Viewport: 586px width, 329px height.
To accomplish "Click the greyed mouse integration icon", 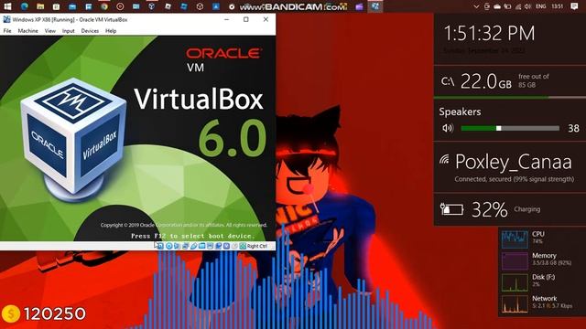I will pos(234,246).
